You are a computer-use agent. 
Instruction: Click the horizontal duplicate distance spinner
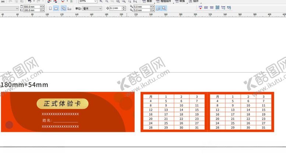tap(152, 7)
